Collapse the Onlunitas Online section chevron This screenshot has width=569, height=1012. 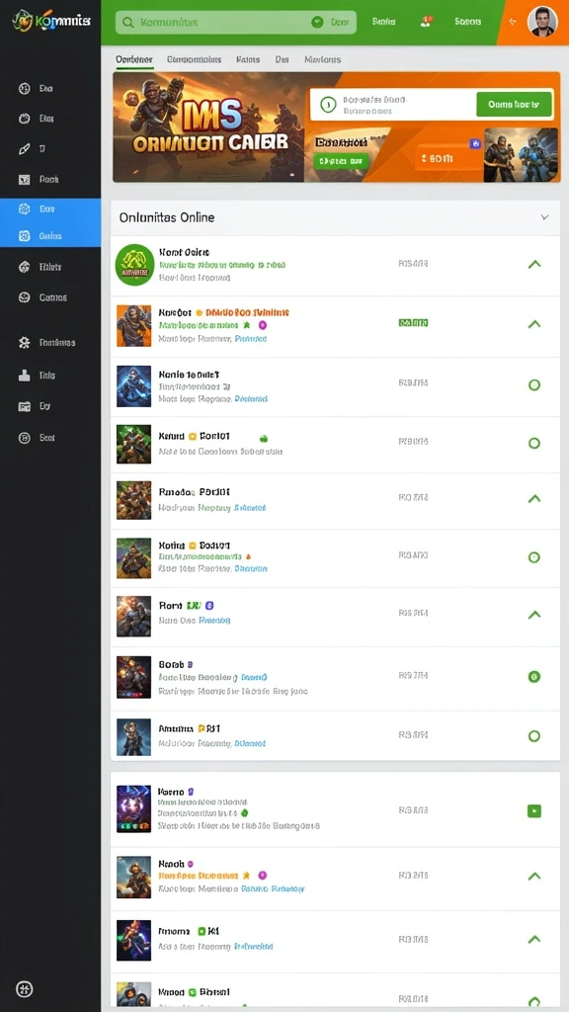pyautogui.click(x=544, y=217)
